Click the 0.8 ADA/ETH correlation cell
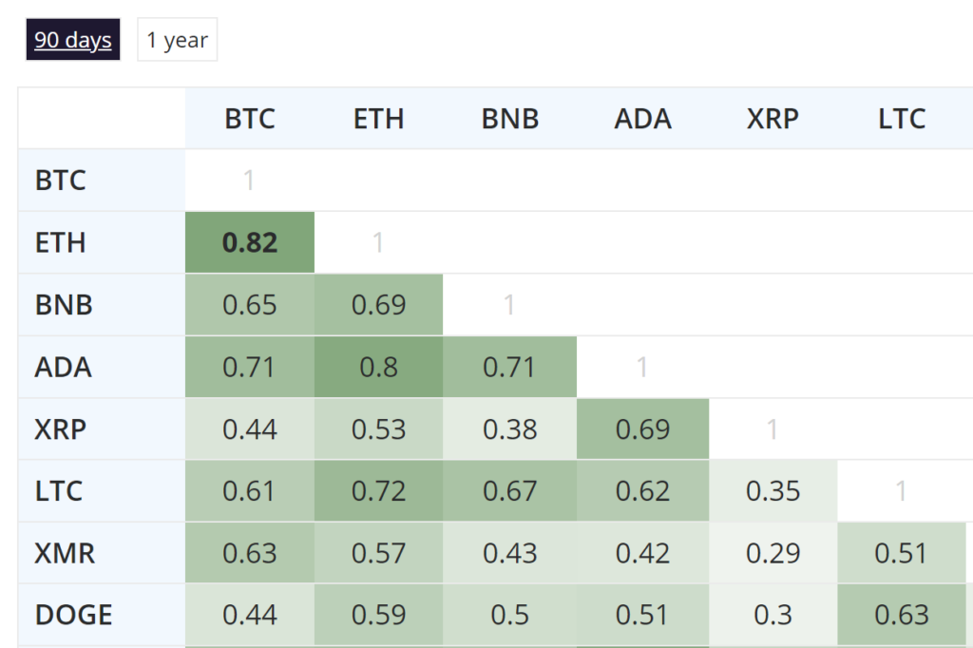Image resolution: width=973 pixels, height=648 pixels. 378,367
